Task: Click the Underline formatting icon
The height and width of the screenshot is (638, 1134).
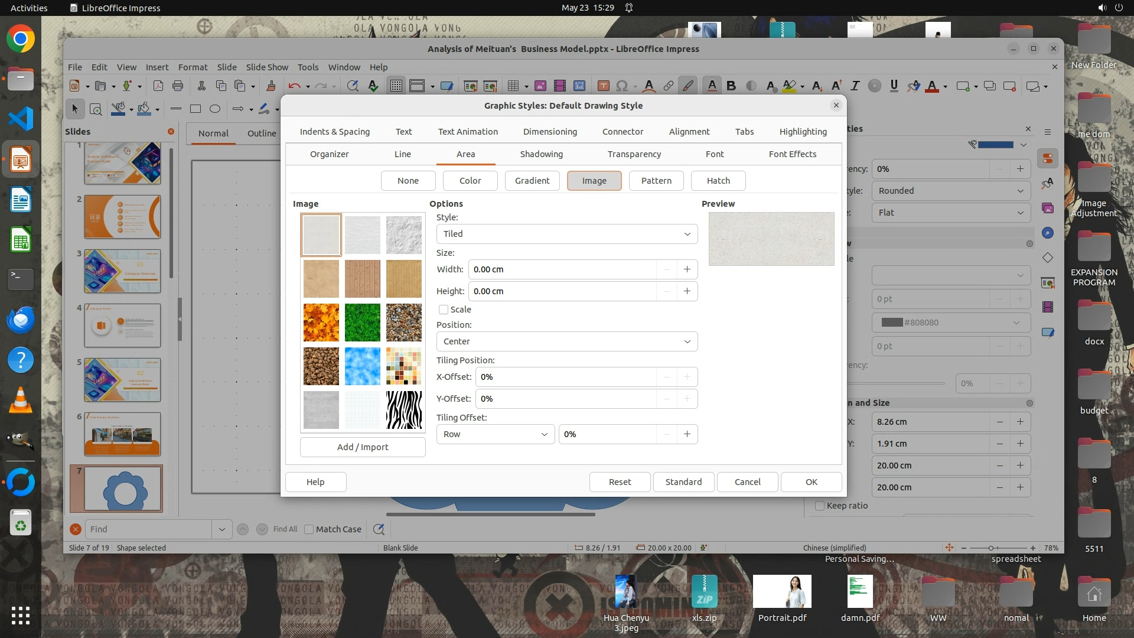Action: pyautogui.click(x=894, y=86)
